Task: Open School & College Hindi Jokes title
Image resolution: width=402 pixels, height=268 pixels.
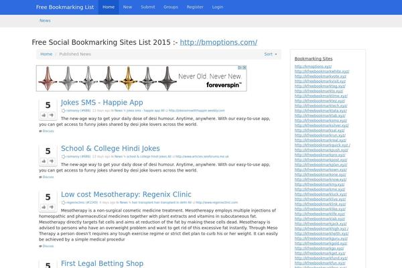Action: point(111,148)
